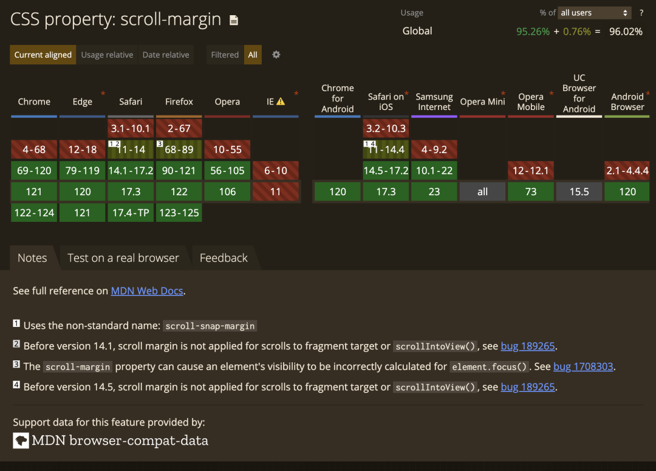The image size is (656, 471).
Task: Click the Opera Mini column header
Action: (482, 101)
